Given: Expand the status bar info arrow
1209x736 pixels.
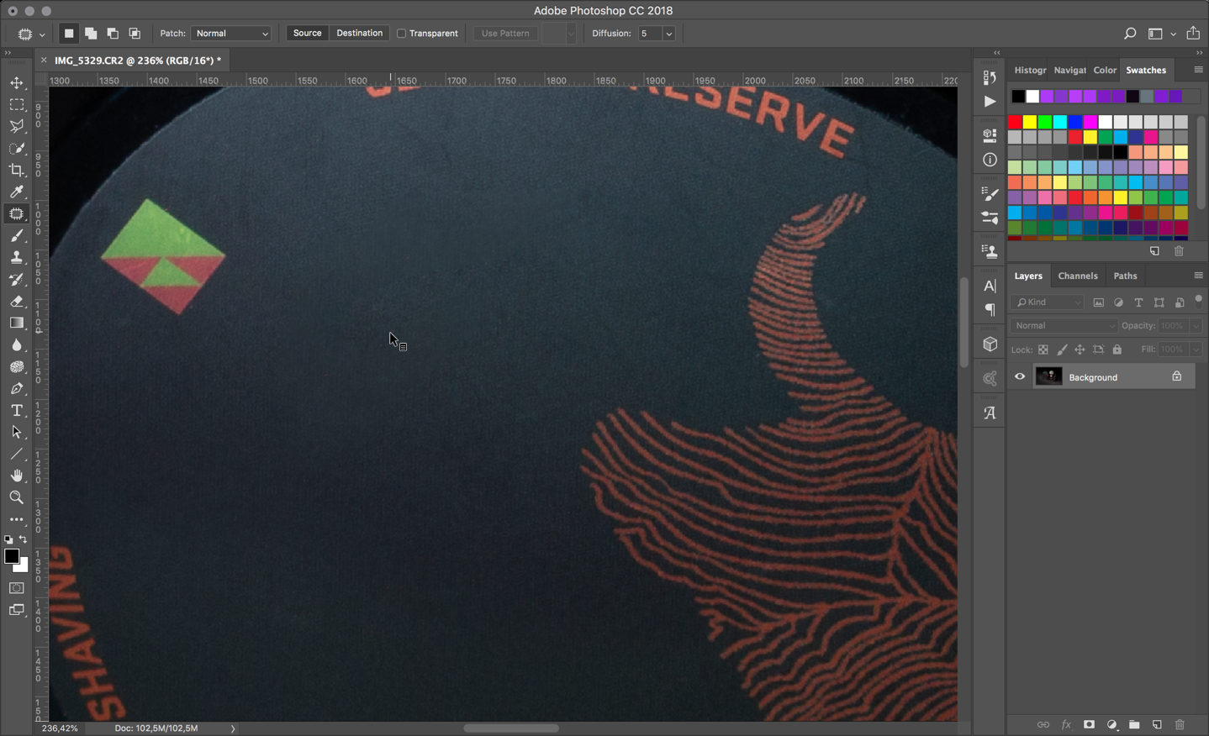Looking at the screenshot, I should click(x=233, y=728).
